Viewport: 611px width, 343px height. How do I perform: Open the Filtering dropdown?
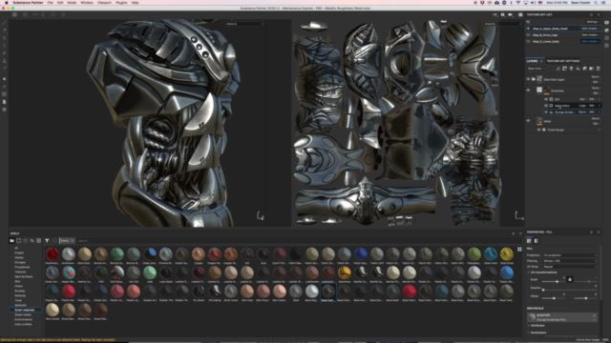(570, 261)
